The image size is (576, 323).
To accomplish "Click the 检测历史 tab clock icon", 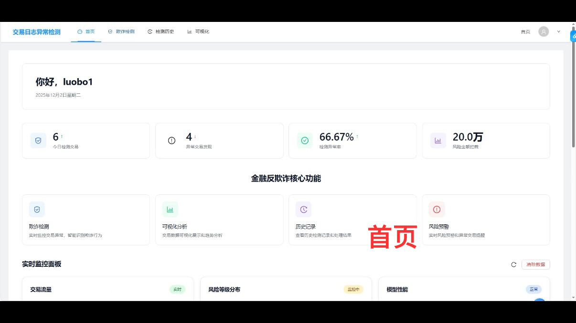I will tap(150, 32).
